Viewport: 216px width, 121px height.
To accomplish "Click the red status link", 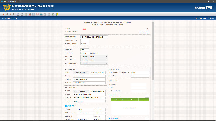I will (x=85, y=28).
